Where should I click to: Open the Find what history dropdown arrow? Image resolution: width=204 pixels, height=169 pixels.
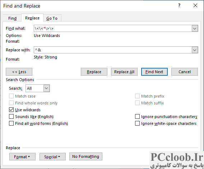pyautogui.click(x=195, y=28)
